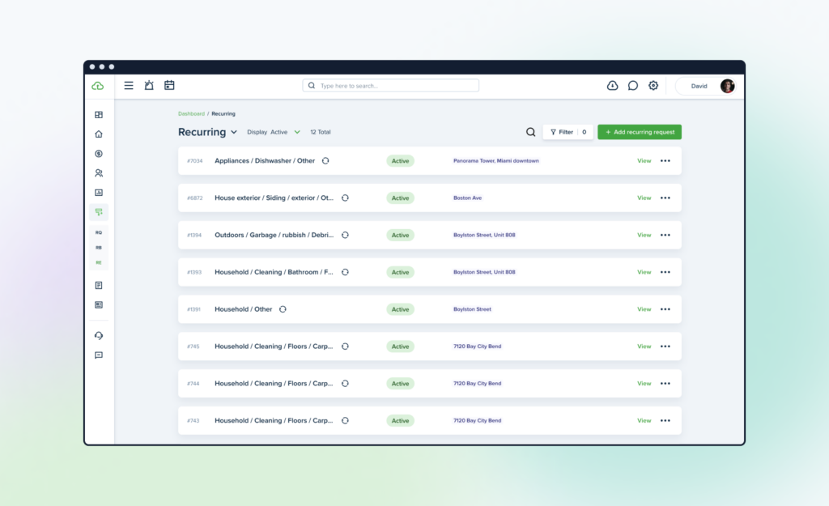829x506 pixels.
Task: Open the Filter button
Action: (x=568, y=132)
